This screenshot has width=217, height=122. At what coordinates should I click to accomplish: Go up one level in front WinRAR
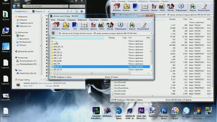click(x=53, y=33)
